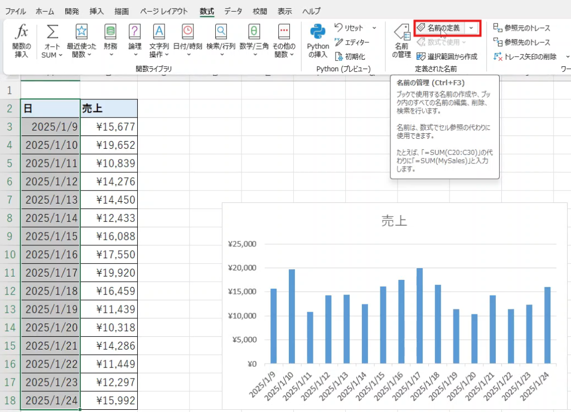Open the 文字列操作 functions icon
The image size is (571, 412).
(x=159, y=32)
